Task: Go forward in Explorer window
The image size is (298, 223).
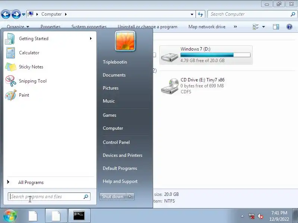Action: pyautogui.click(x=16, y=14)
